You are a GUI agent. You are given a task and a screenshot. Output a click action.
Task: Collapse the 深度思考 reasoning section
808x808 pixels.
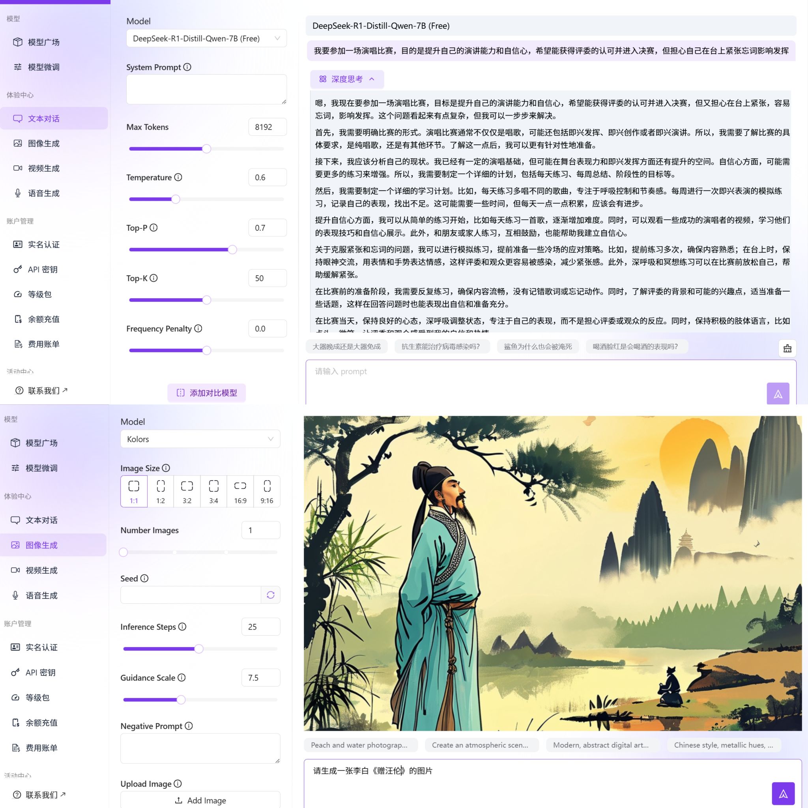(x=347, y=79)
